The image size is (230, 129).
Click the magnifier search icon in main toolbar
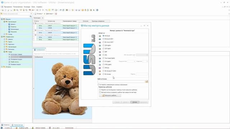(x=17, y=10)
